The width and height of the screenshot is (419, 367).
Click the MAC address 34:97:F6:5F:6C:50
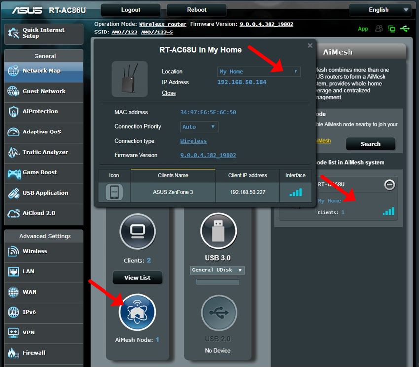point(208,112)
